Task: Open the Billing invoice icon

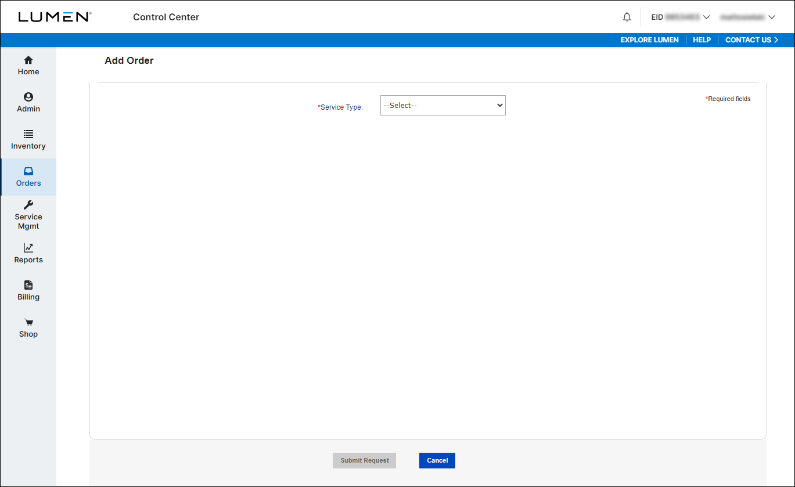Action: pos(28,285)
